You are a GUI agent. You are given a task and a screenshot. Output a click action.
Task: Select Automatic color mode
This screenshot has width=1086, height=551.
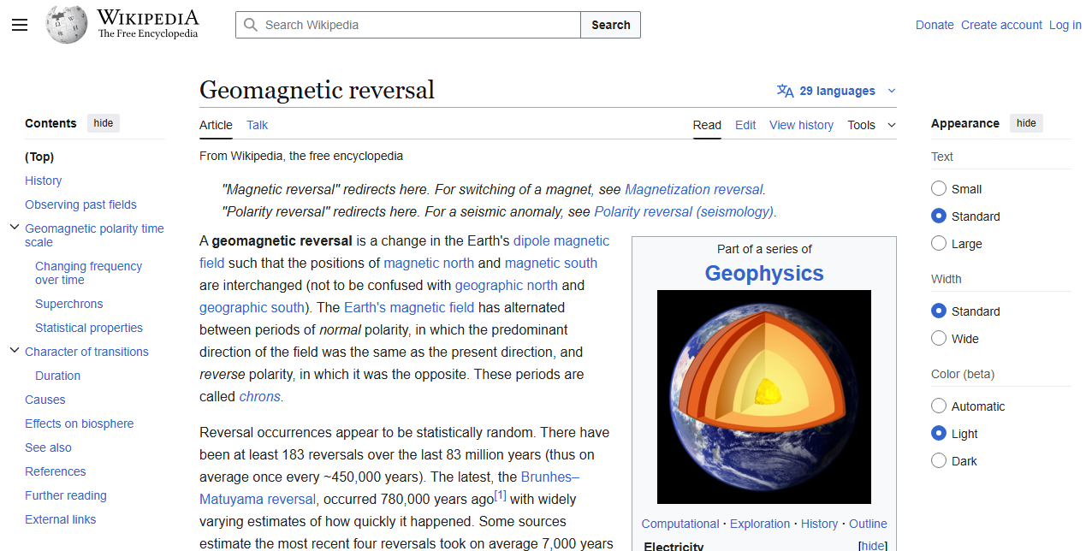(939, 406)
